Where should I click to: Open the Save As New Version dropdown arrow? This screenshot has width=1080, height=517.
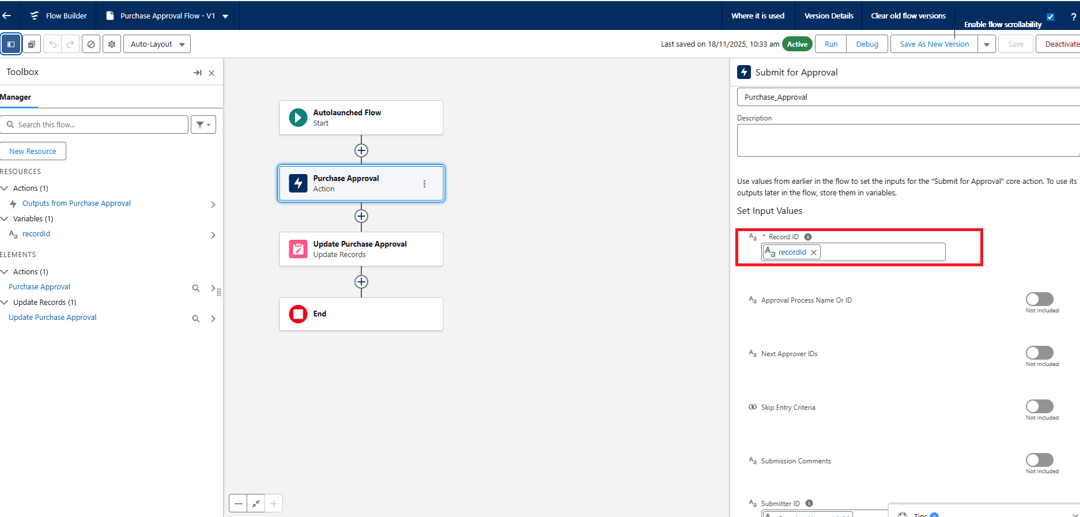pyautogui.click(x=987, y=44)
